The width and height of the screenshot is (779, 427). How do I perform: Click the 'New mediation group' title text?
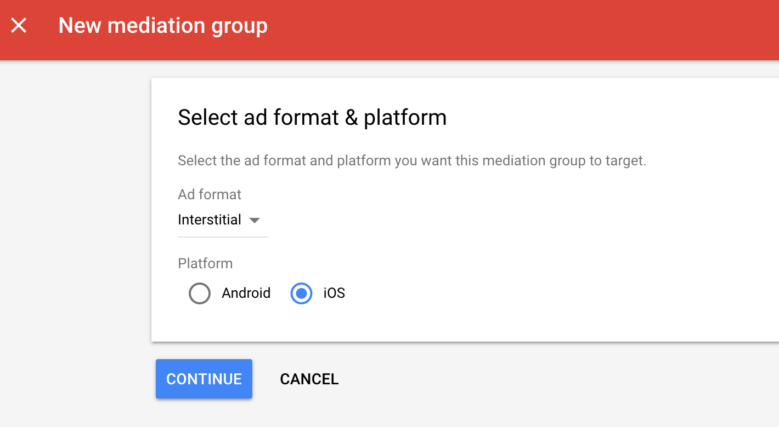click(x=163, y=26)
